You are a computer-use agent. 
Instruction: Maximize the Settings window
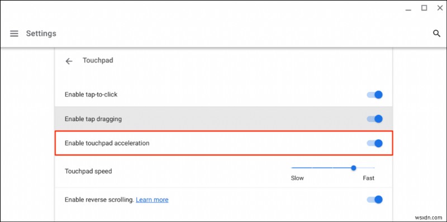click(x=424, y=8)
